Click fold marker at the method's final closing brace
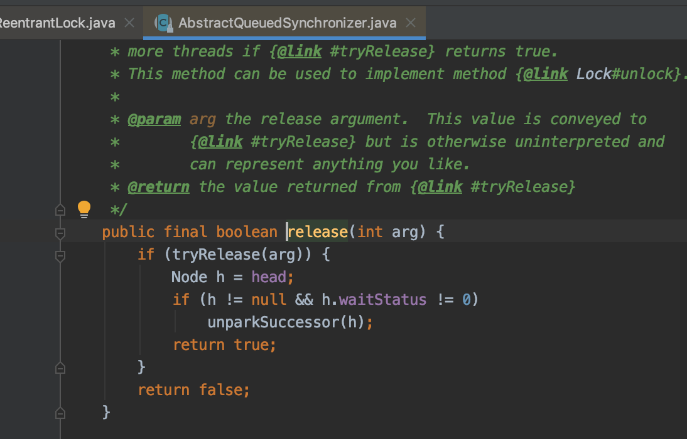Viewport: 687px width, 439px height. click(x=60, y=413)
